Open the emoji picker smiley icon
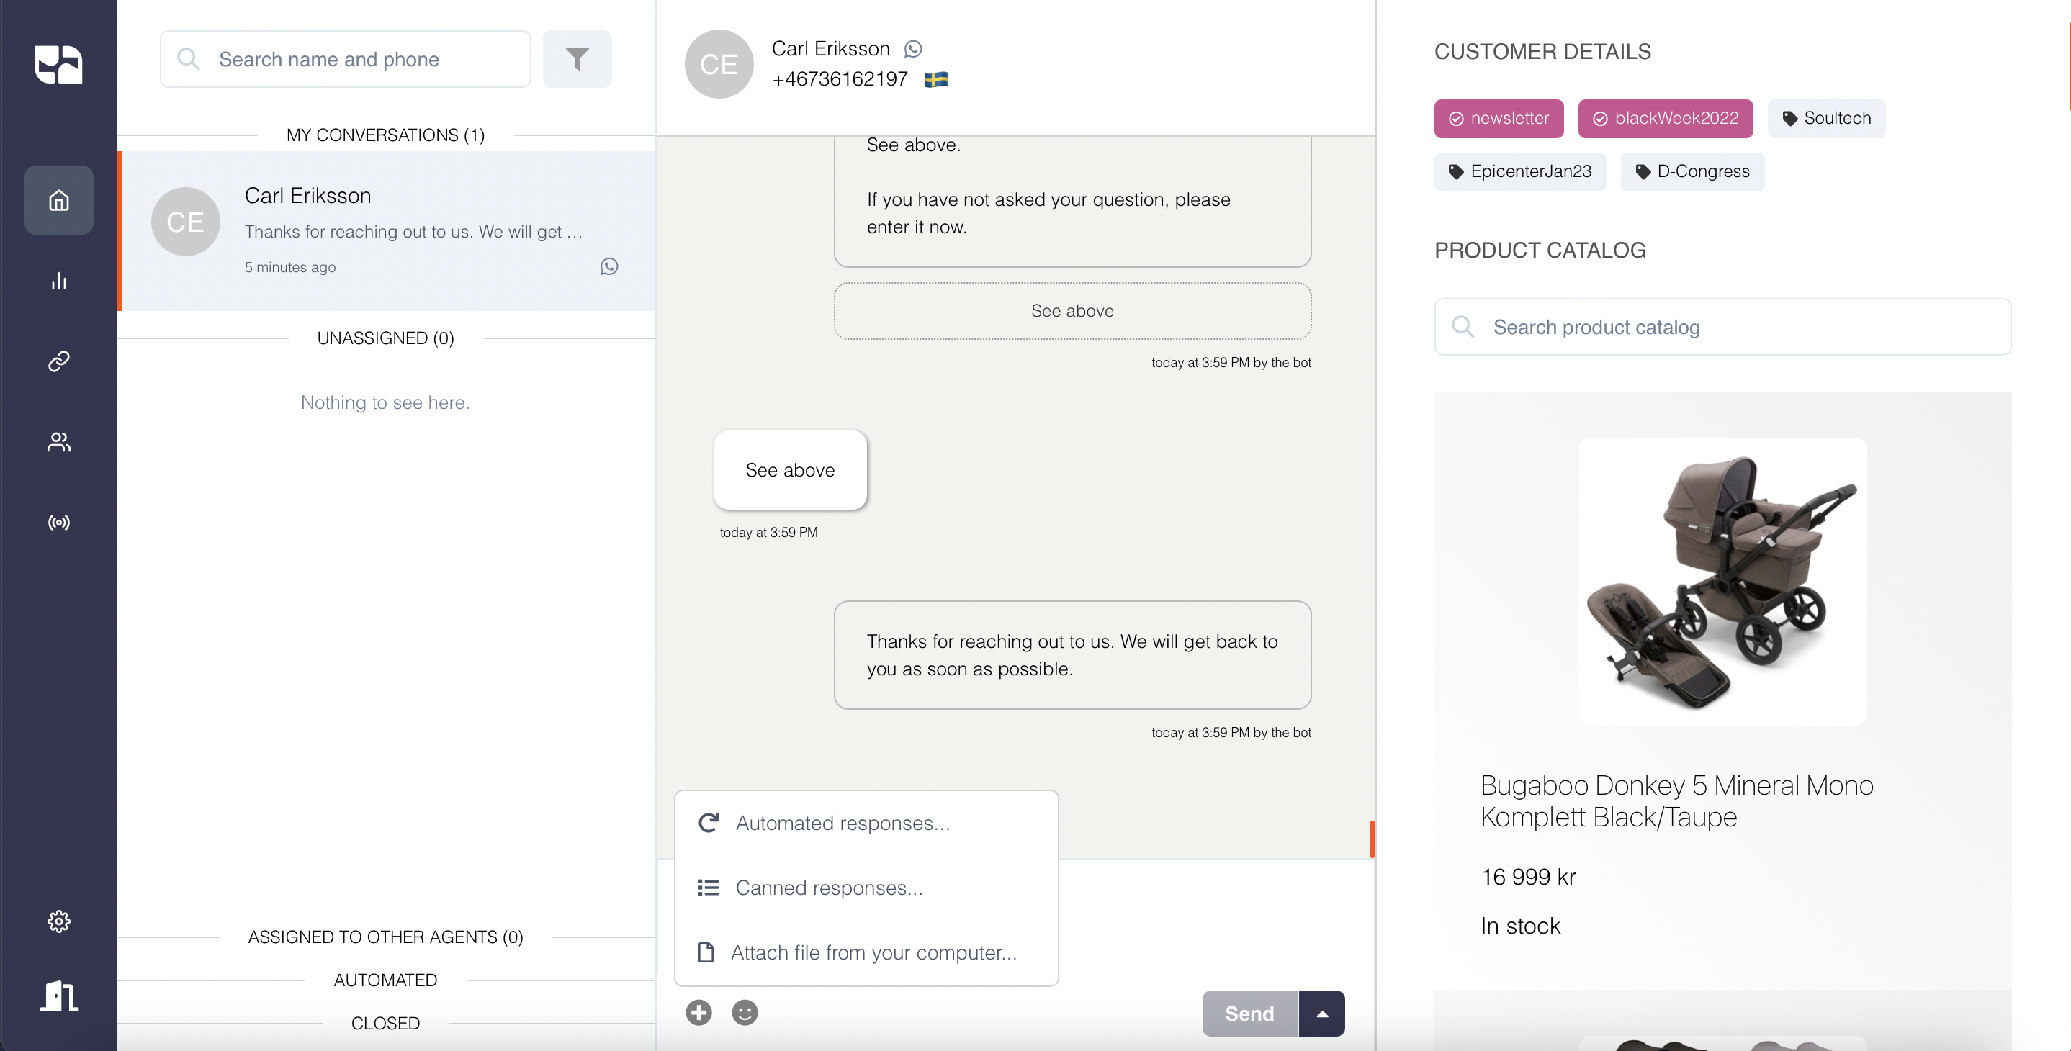 click(745, 1012)
